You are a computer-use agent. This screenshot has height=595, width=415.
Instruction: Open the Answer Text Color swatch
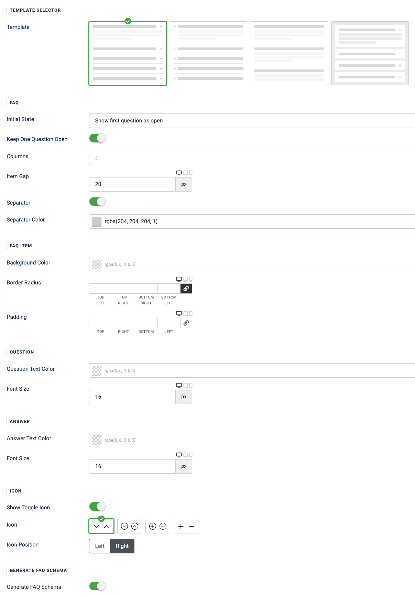click(x=97, y=440)
